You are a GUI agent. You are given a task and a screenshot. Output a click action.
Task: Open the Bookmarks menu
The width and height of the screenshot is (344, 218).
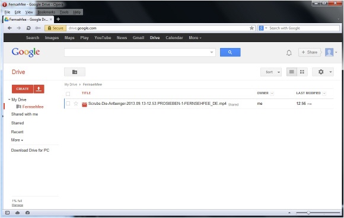click(x=46, y=12)
